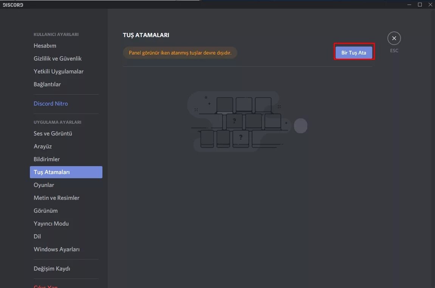Close settings with the ESC X icon
435x288 pixels.
[x=394, y=38]
